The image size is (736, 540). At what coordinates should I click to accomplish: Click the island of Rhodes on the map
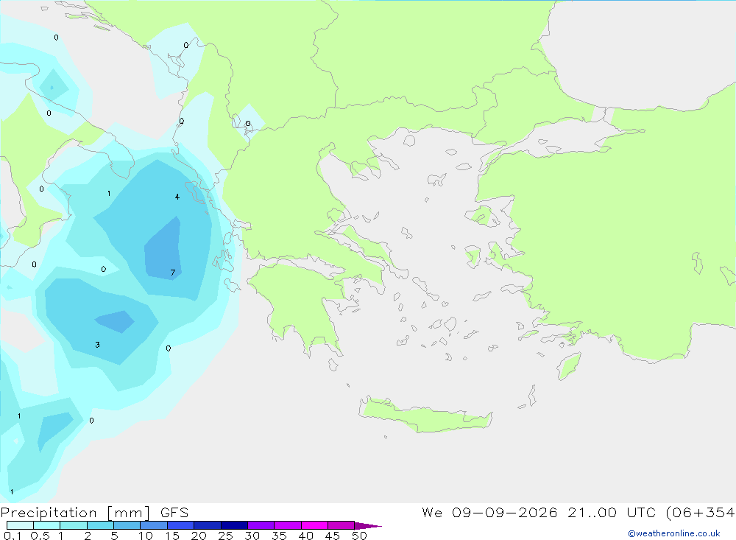[x=569, y=366]
